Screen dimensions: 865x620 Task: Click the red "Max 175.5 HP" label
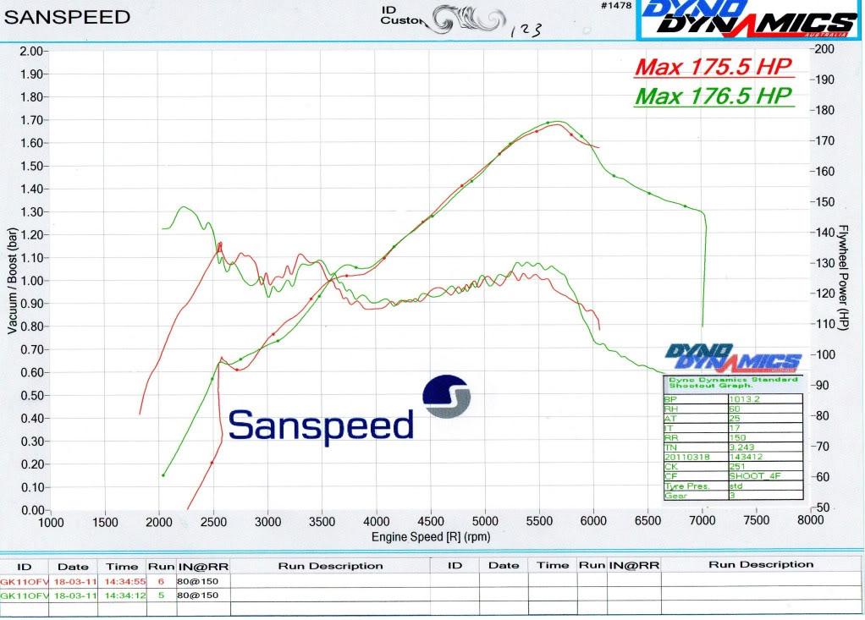coord(713,67)
